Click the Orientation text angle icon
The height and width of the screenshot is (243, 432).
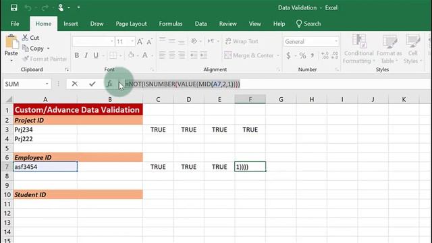tap(194, 41)
